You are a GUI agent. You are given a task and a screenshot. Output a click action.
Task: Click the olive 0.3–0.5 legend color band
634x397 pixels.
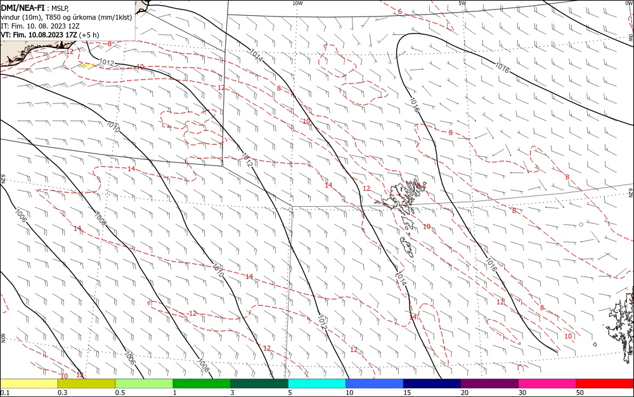click(x=86, y=384)
